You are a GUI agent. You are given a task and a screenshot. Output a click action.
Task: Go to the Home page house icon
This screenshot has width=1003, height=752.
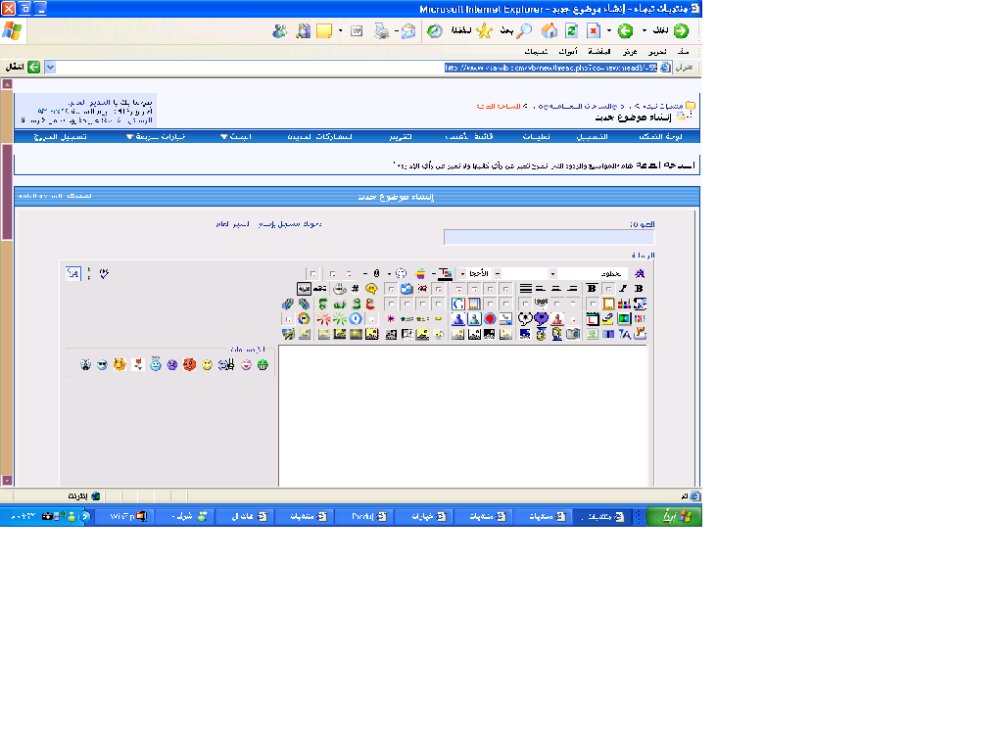[549, 30]
